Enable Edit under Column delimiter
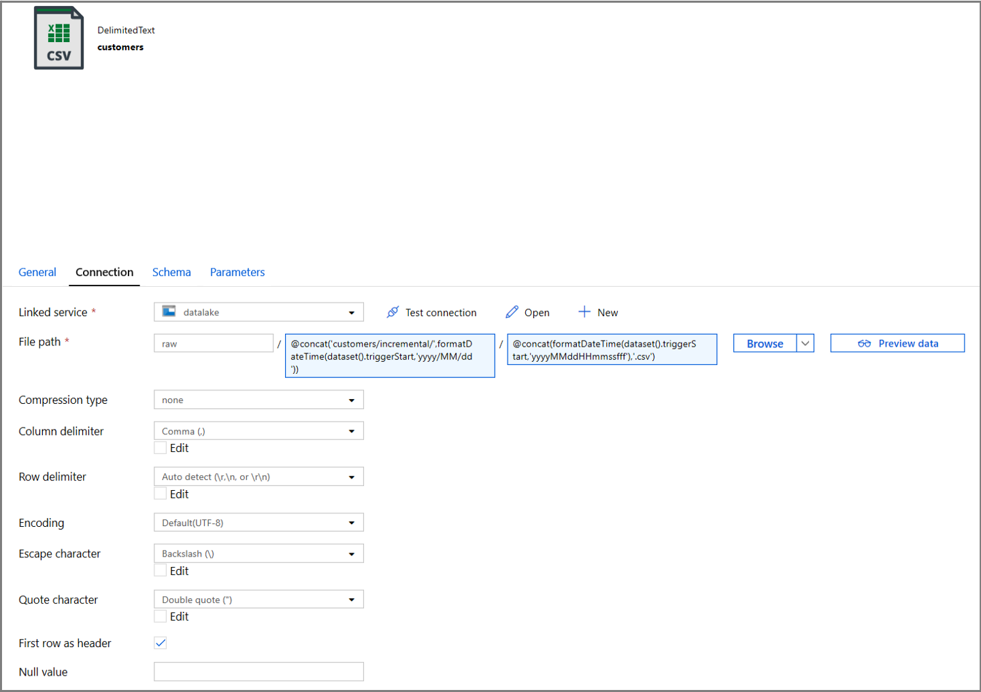Viewport: 981px width, 692px height. [x=160, y=447]
